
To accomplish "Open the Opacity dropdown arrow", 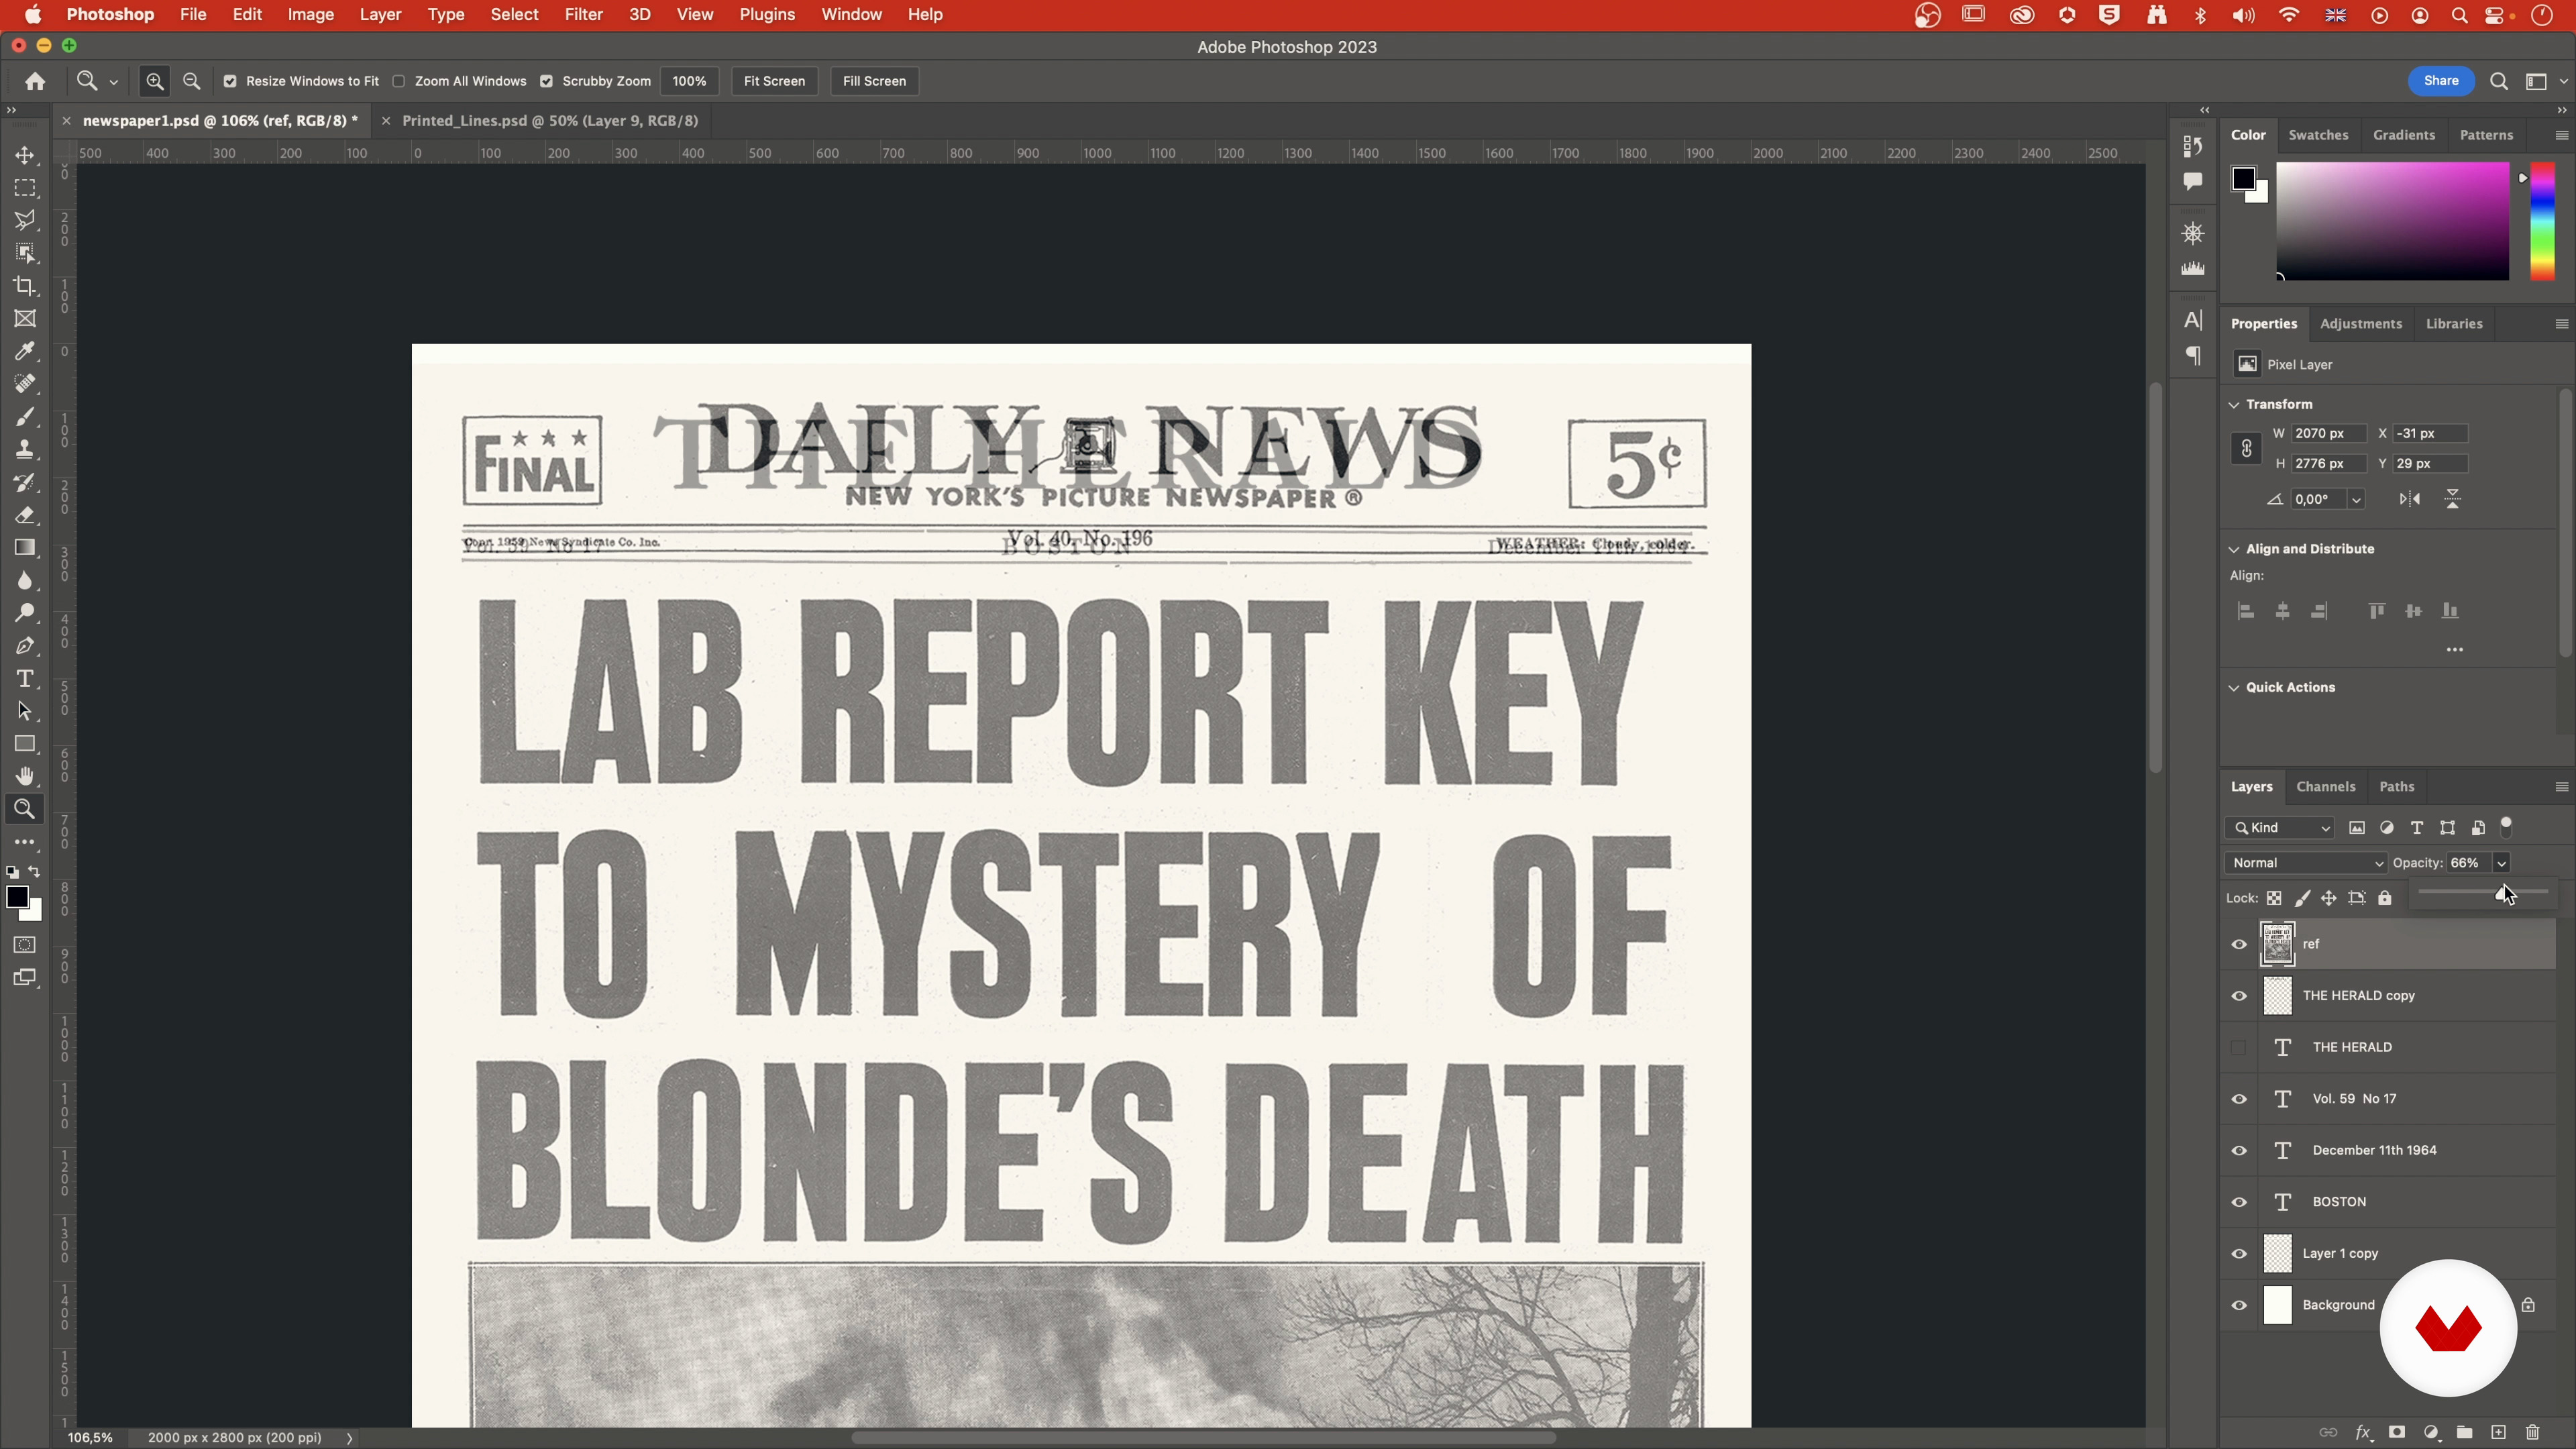I will pyautogui.click(x=2501, y=863).
